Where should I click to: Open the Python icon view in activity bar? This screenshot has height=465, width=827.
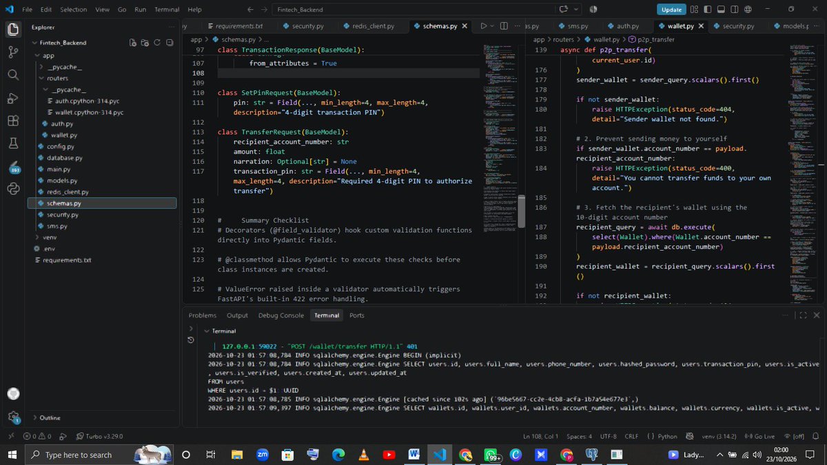click(x=13, y=188)
